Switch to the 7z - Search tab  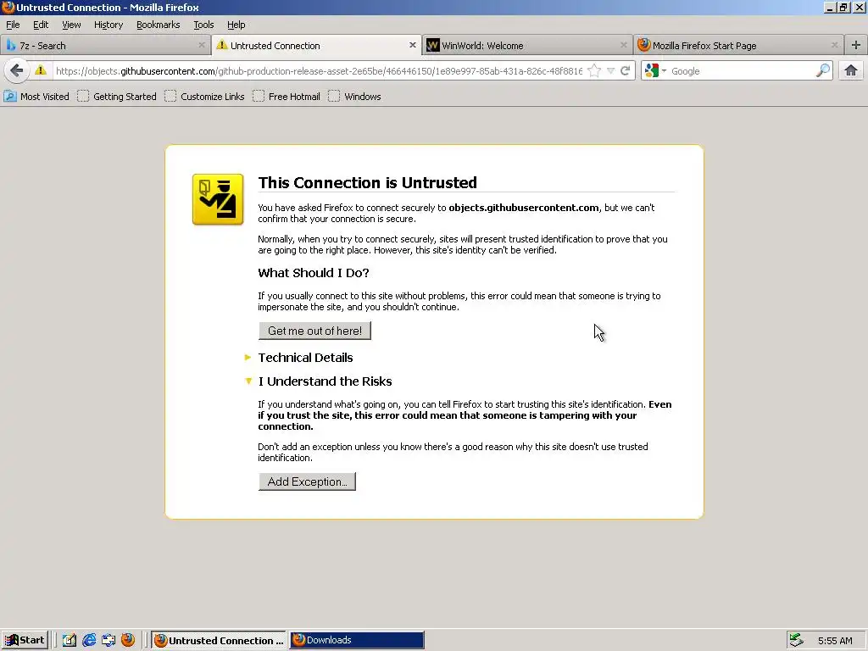pos(105,46)
